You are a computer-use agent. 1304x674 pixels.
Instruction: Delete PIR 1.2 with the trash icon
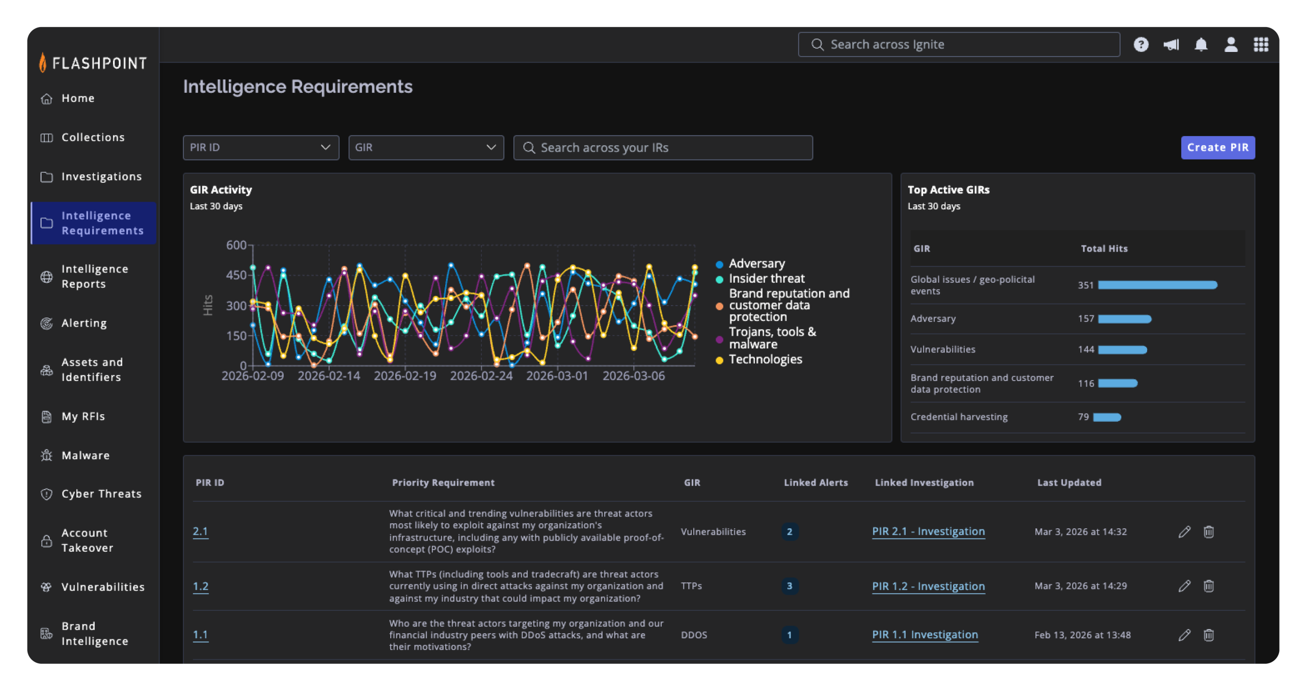coord(1208,586)
